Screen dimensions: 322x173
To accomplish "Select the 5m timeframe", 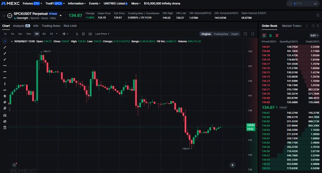I will (20, 34).
